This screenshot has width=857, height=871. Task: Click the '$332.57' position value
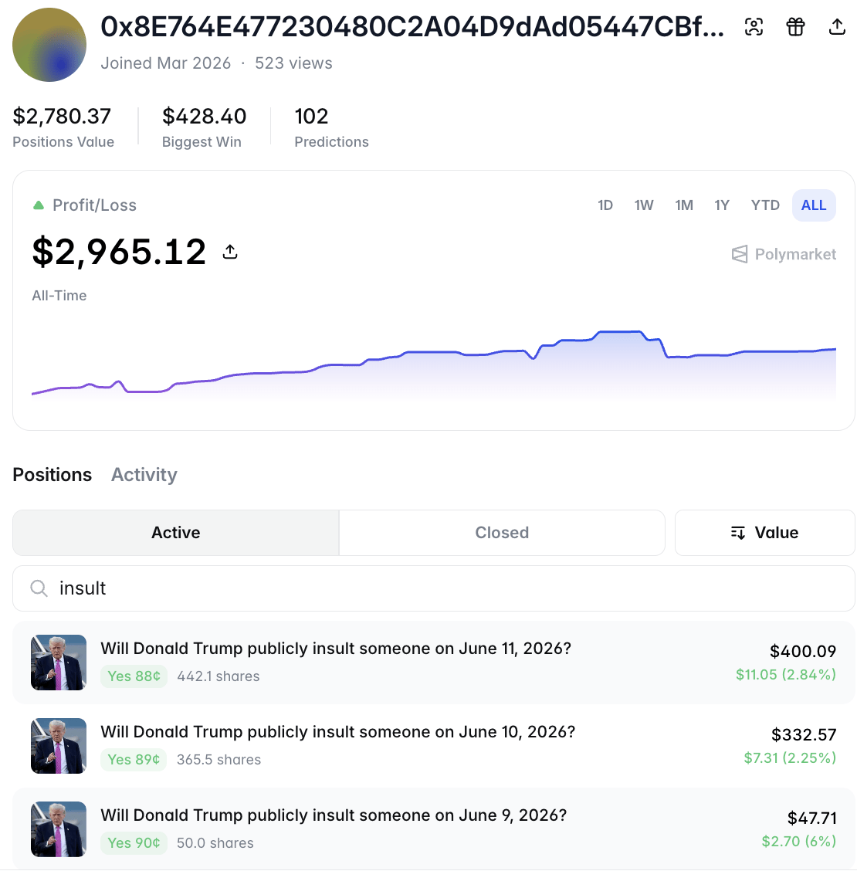804,734
